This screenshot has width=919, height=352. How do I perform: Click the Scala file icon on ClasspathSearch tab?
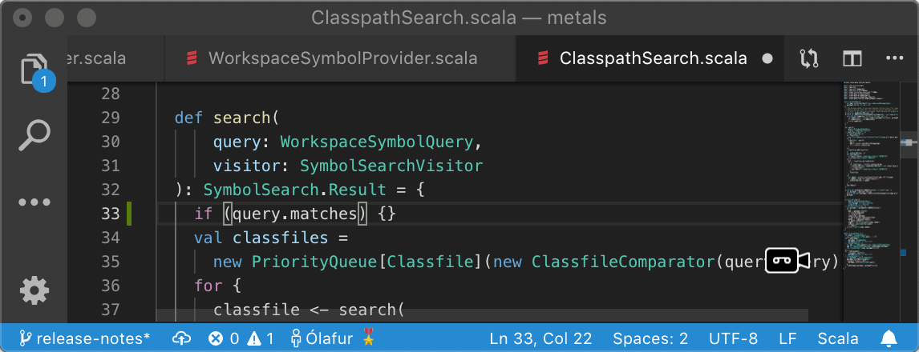(x=542, y=58)
